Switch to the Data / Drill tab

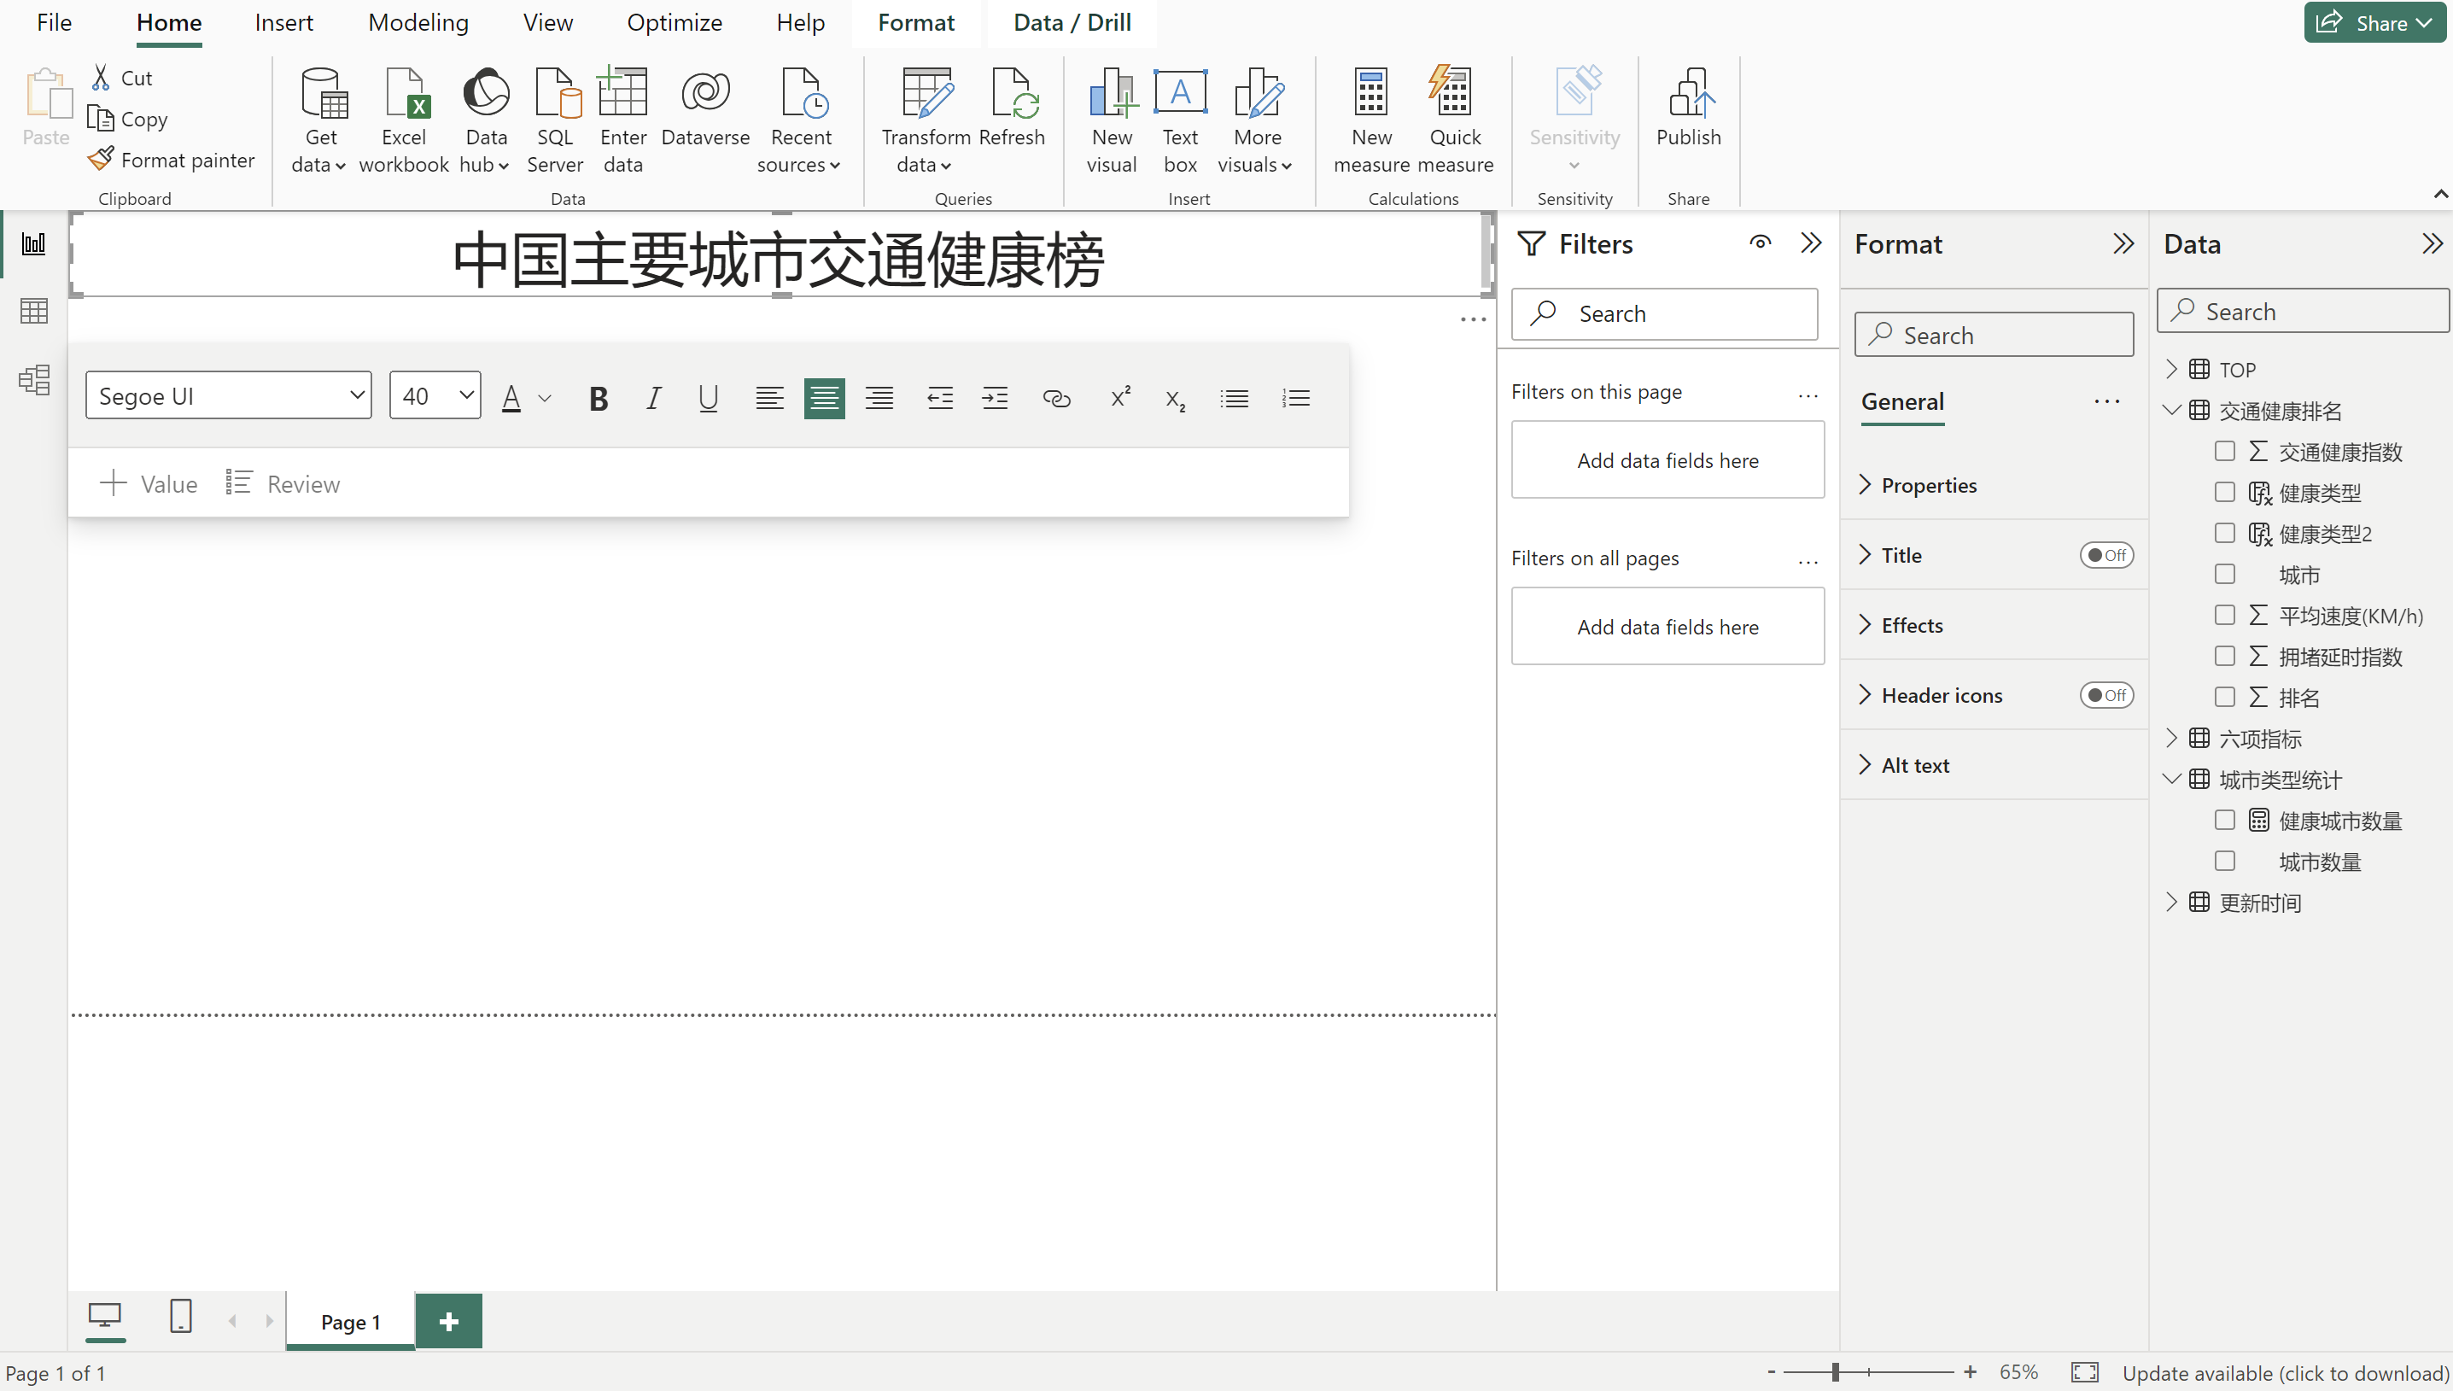tap(1072, 23)
